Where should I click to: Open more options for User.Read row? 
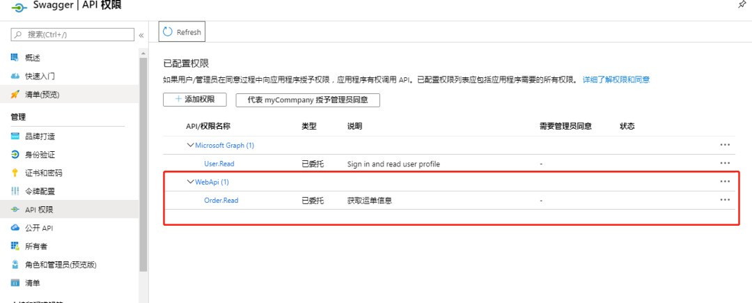pyautogui.click(x=725, y=164)
